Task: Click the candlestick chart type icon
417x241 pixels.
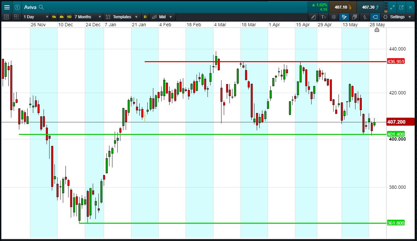Action: pyautogui.click(x=154, y=17)
